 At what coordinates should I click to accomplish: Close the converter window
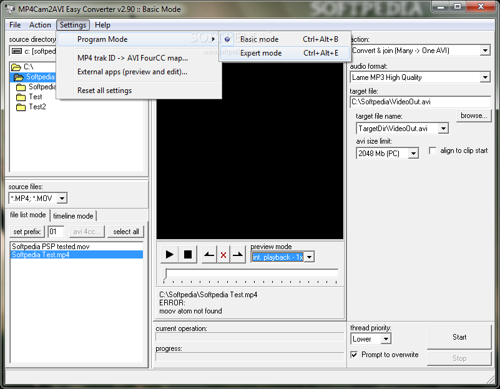[481, 7]
